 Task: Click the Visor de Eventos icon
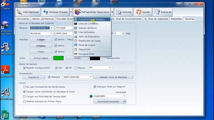point(76,32)
